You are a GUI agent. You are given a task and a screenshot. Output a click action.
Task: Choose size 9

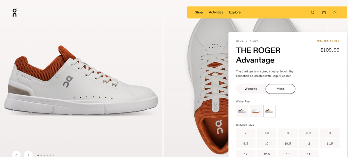[x=330, y=133]
